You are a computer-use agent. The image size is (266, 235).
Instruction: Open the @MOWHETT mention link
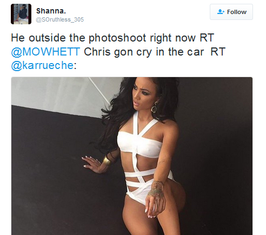[45, 52]
